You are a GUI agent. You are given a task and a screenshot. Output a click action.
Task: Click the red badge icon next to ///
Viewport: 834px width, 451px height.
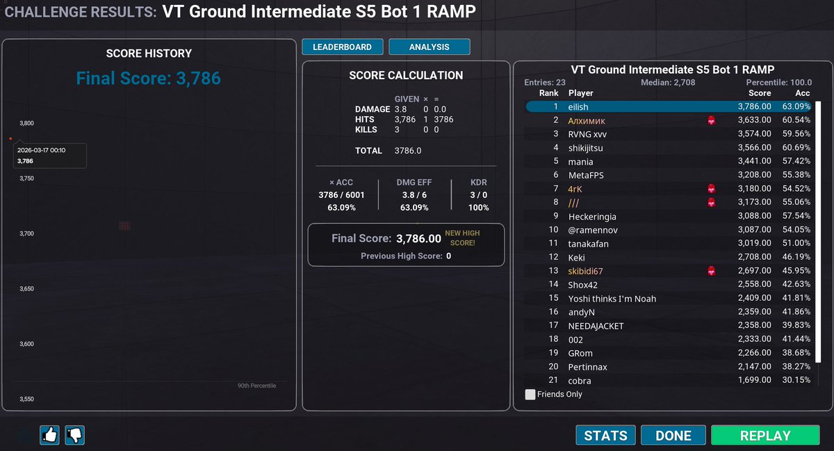pyautogui.click(x=711, y=202)
